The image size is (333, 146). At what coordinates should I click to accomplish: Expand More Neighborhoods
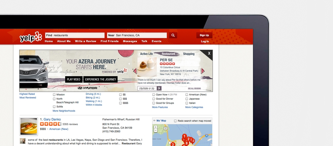(64, 111)
